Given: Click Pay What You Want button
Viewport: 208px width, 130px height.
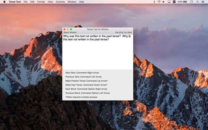Looking at the screenshot, I should click(124, 32).
